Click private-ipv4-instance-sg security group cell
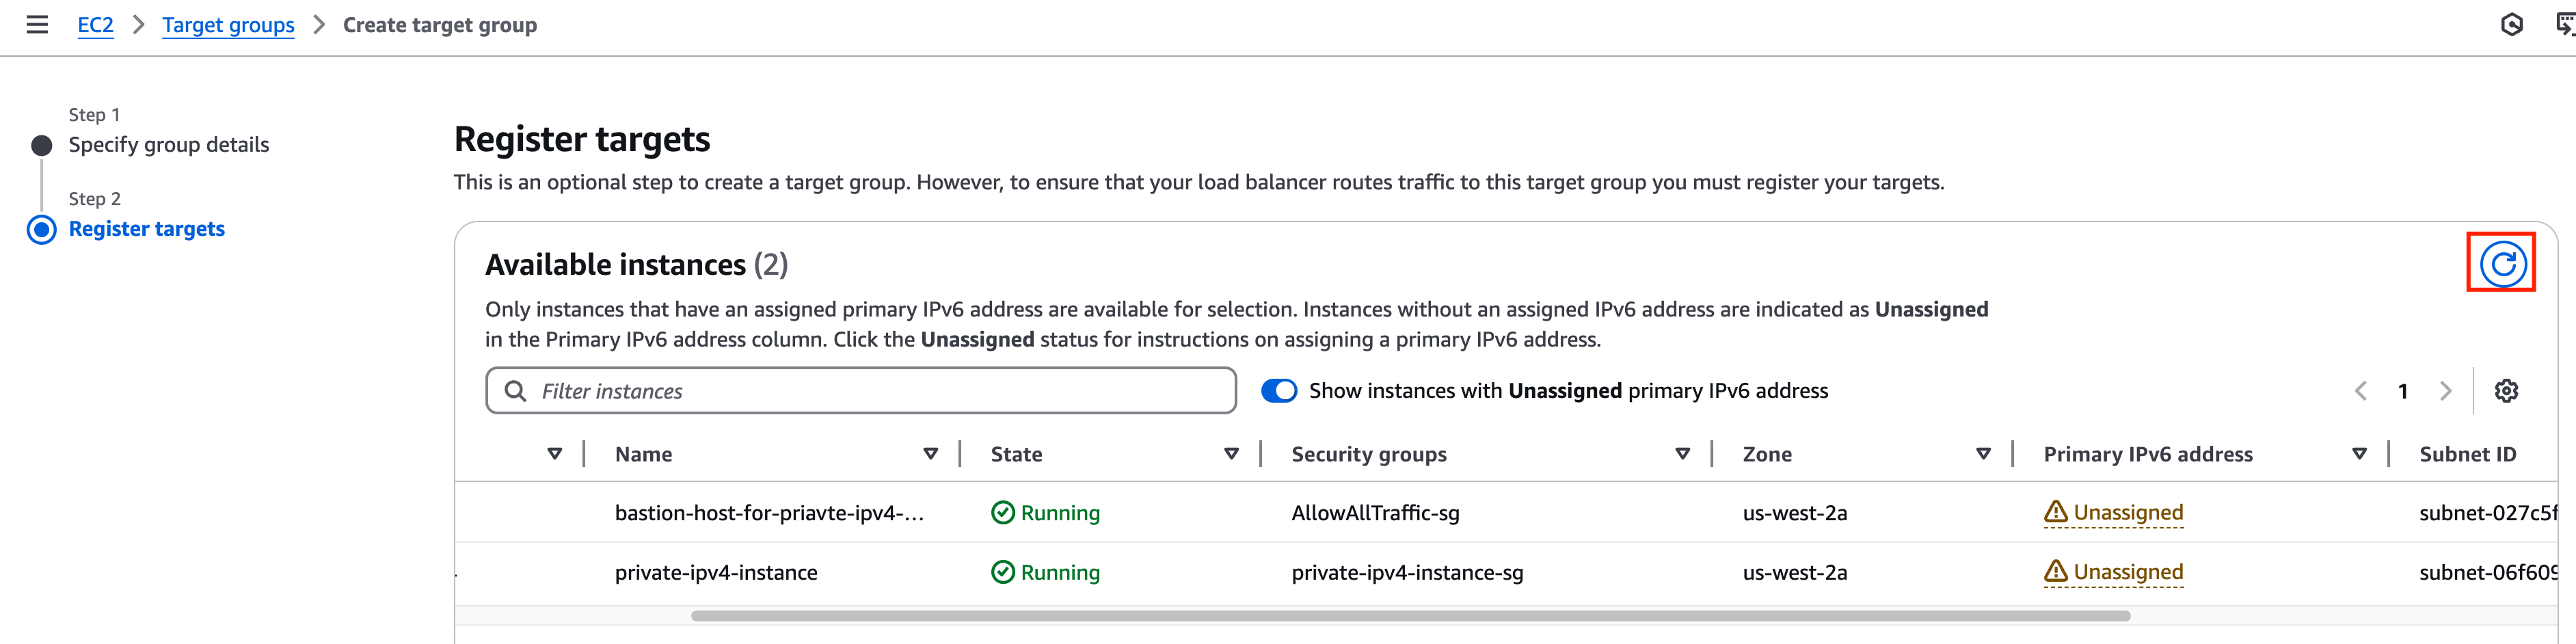Viewport: 2576px width, 644px height. click(x=1407, y=572)
